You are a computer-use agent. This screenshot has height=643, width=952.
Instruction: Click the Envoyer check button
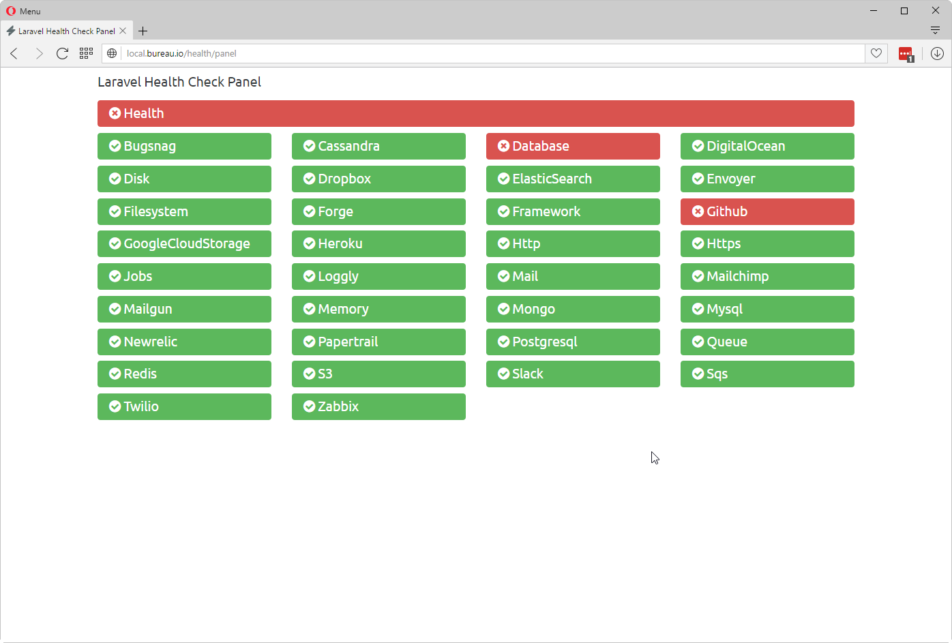pyautogui.click(x=767, y=179)
